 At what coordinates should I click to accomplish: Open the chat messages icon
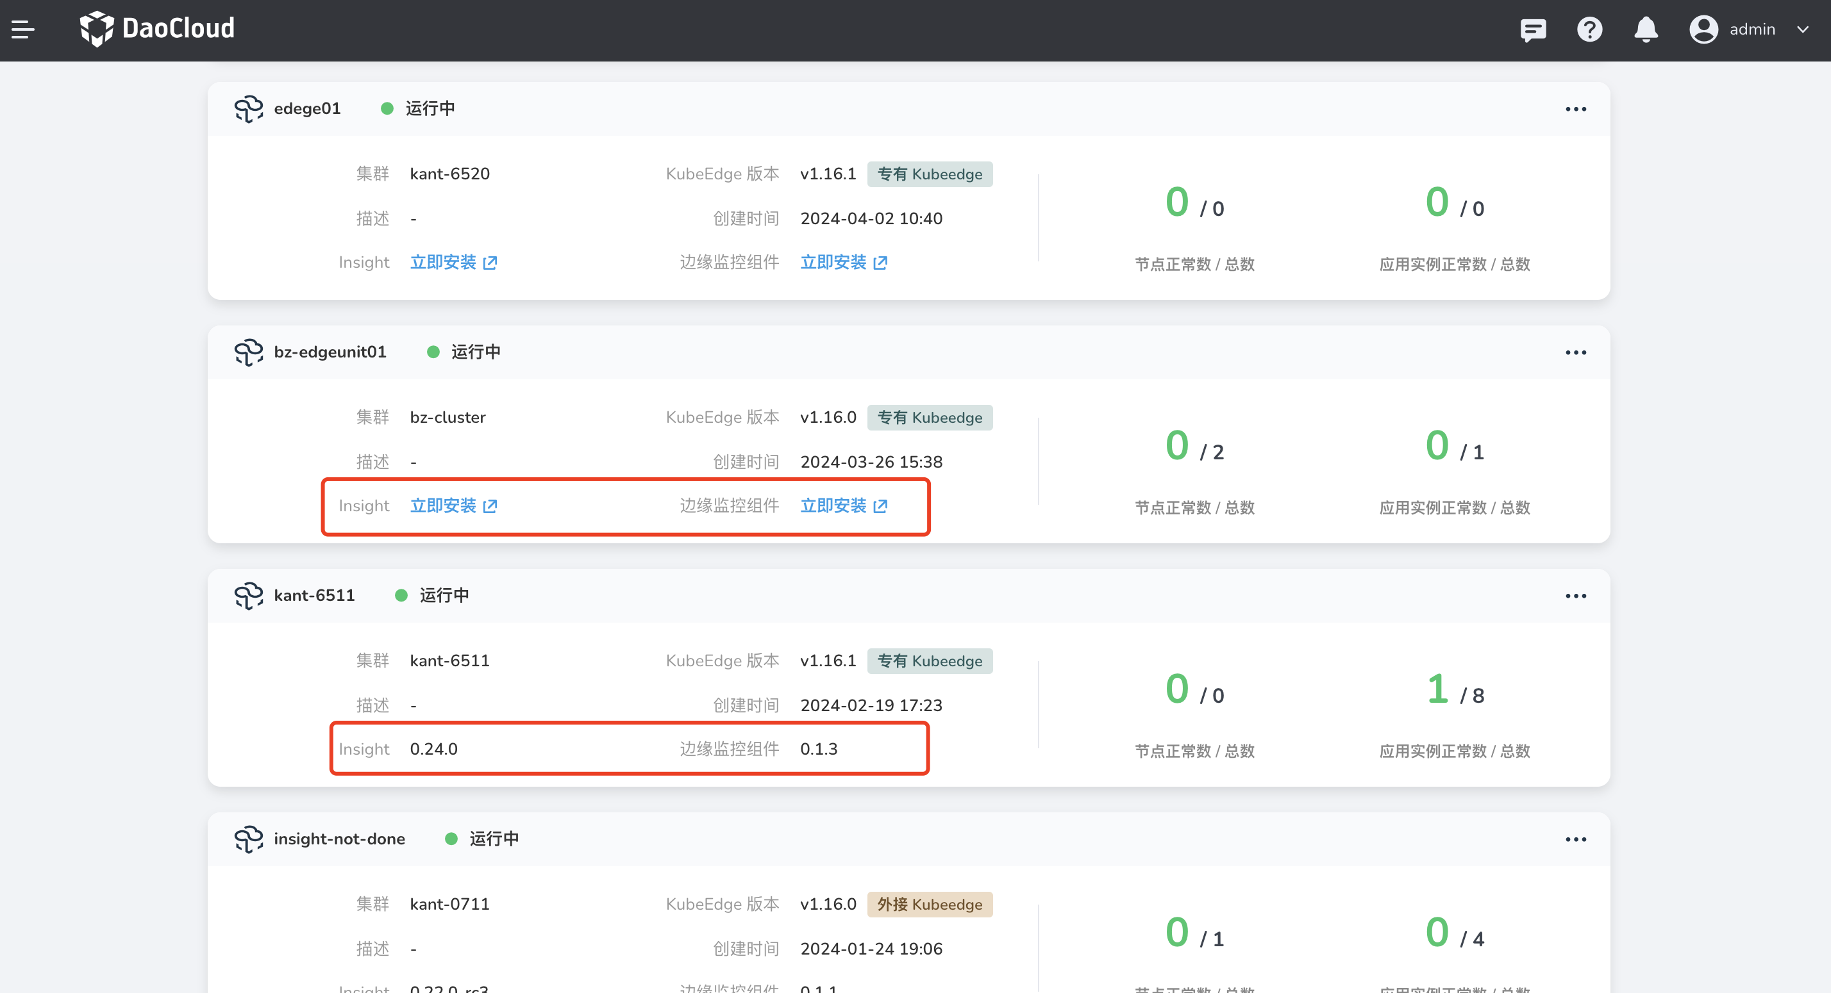[x=1532, y=30]
